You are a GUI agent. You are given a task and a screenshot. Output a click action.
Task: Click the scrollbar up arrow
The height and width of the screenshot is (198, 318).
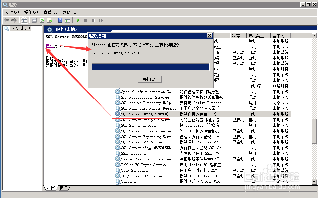click(x=314, y=36)
